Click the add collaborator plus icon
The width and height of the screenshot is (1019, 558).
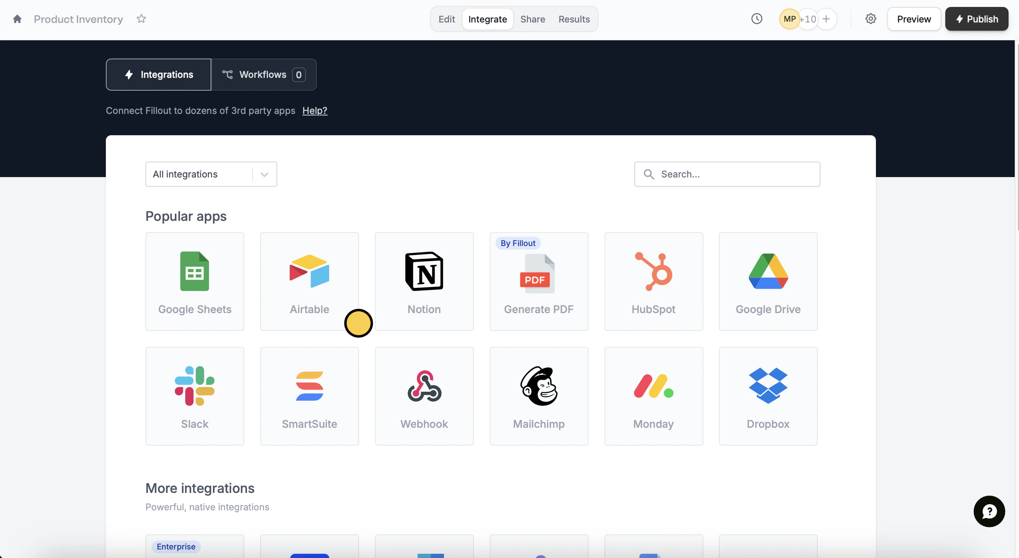[x=826, y=19]
